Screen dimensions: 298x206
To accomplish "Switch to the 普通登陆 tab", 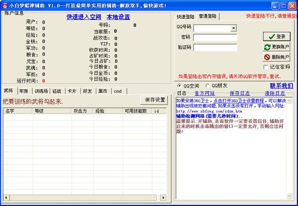I will [208, 16].
